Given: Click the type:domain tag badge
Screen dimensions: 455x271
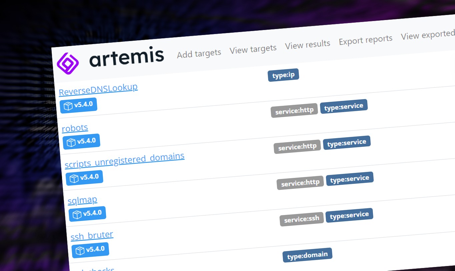Looking at the screenshot, I should [307, 255].
